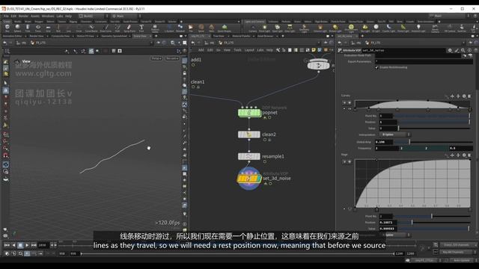Viewport: 479px width, 269px height.
Task: Toggle display flag under add1 node
Action: point(193,65)
